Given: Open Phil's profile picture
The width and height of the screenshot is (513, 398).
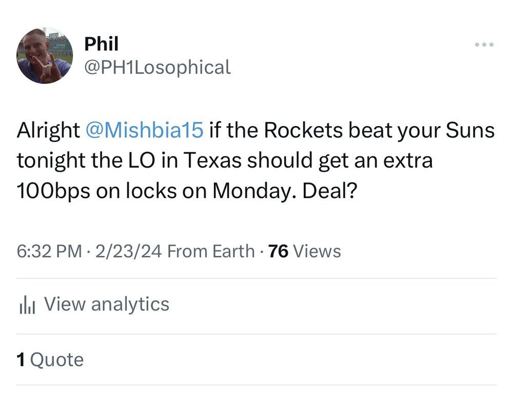Looking at the screenshot, I should pos(45,56).
